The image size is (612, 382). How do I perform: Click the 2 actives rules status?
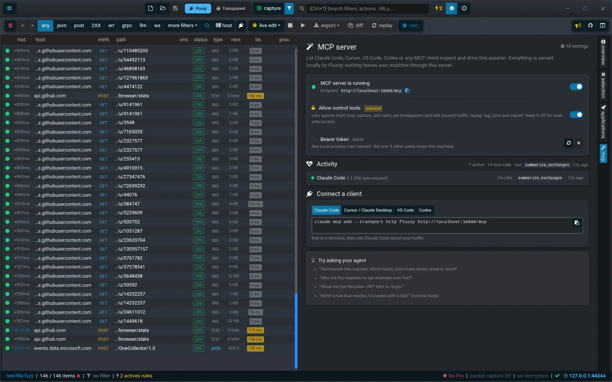pyautogui.click(x=134, y=376)
